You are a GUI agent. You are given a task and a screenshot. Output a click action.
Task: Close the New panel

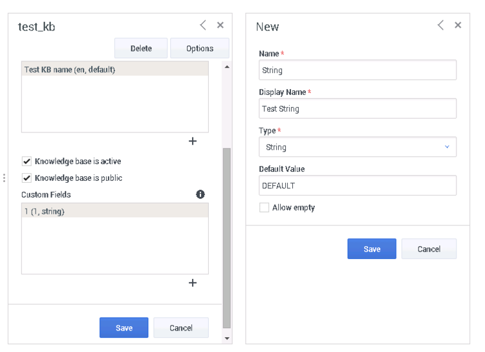click(x=458, y=25)
